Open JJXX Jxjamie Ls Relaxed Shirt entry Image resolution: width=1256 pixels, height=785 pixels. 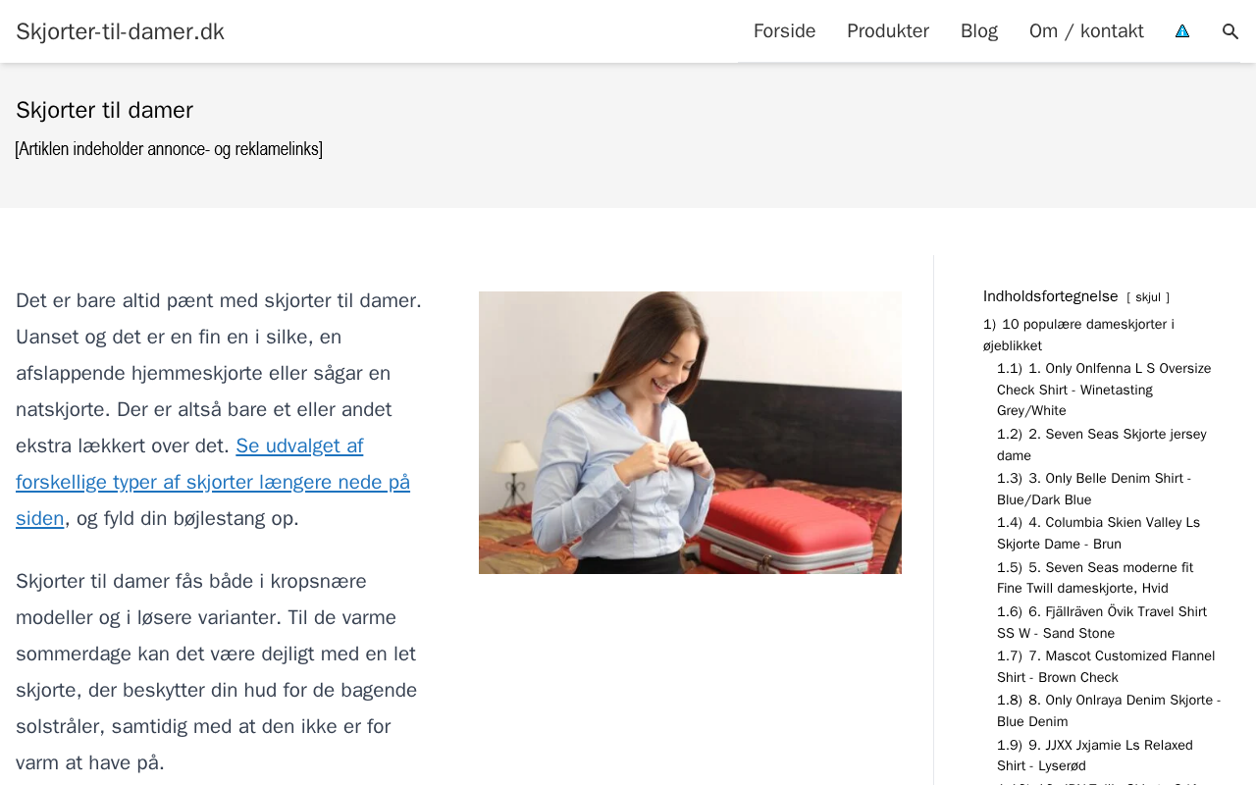[1095, 756]
